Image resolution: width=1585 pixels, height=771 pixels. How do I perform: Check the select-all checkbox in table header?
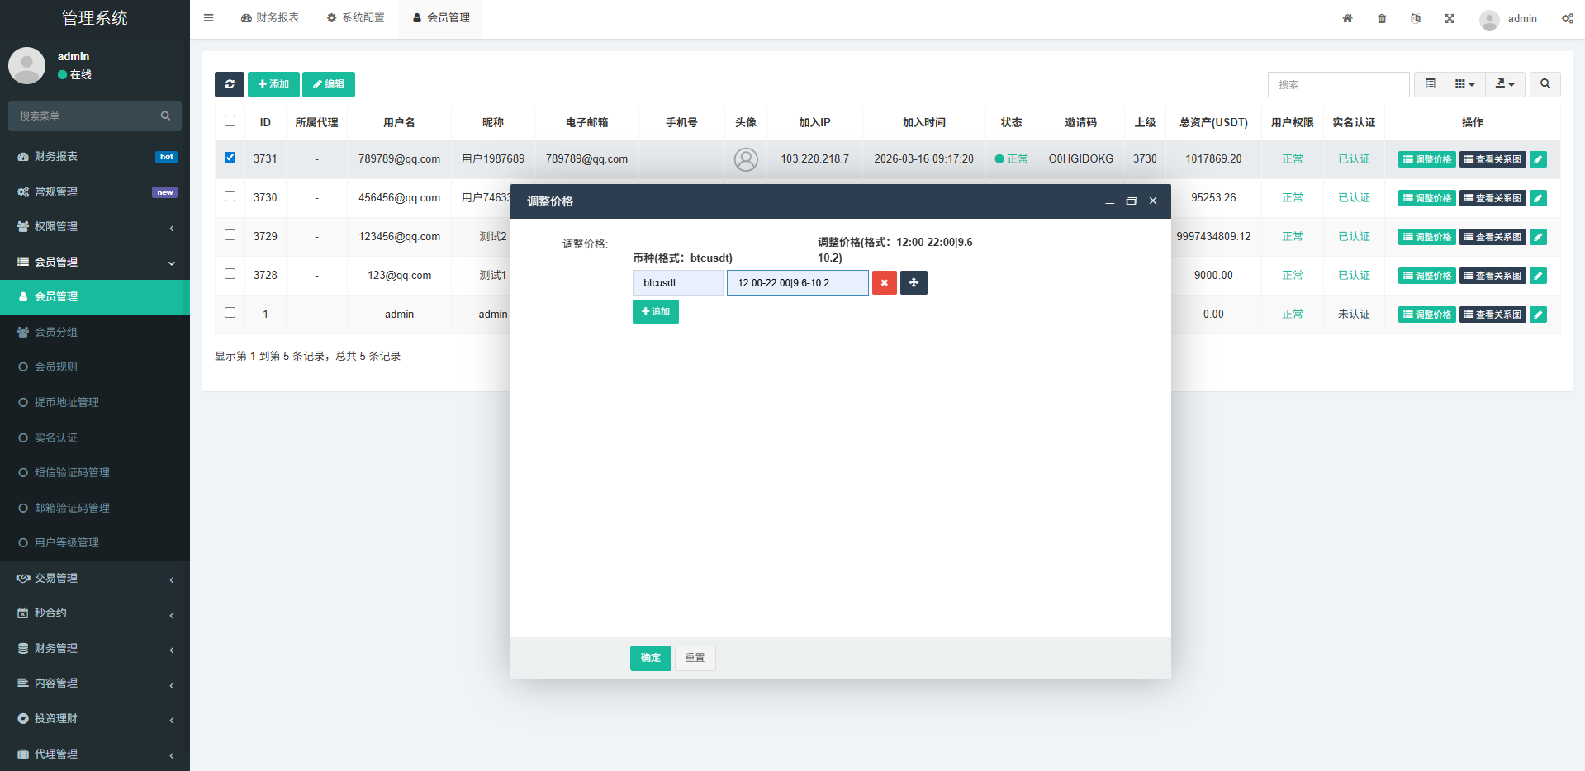[x=230, y=121]
